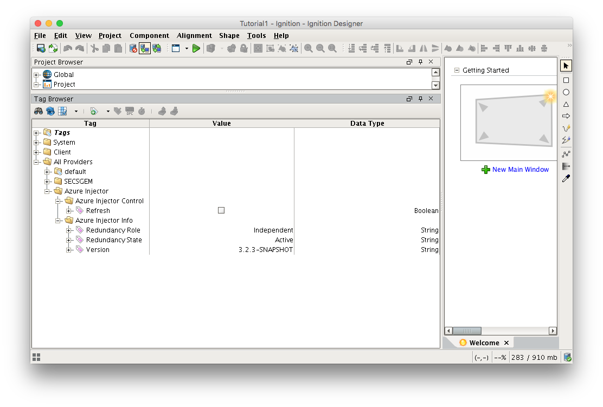Select the Arrow shape tool

pos(566,116)
